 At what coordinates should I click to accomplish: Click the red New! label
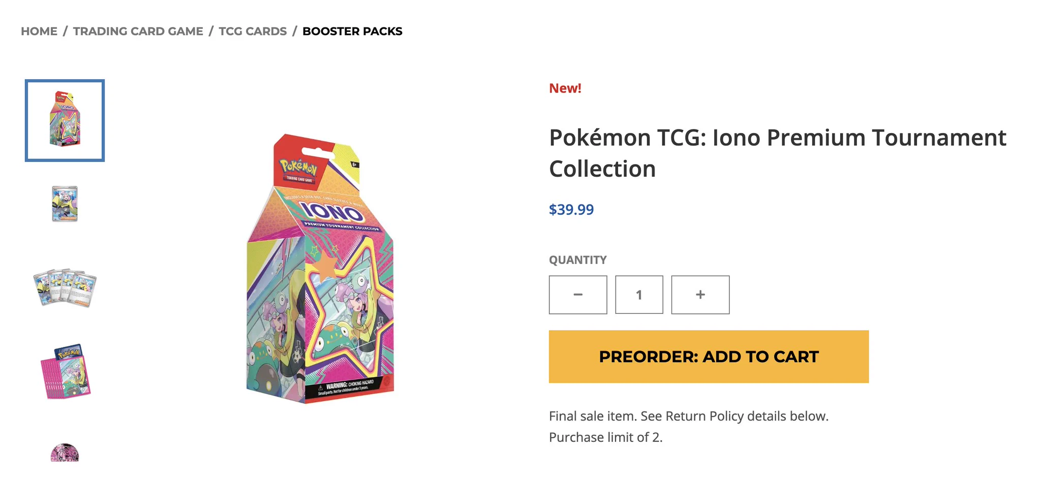click(565, 88)
